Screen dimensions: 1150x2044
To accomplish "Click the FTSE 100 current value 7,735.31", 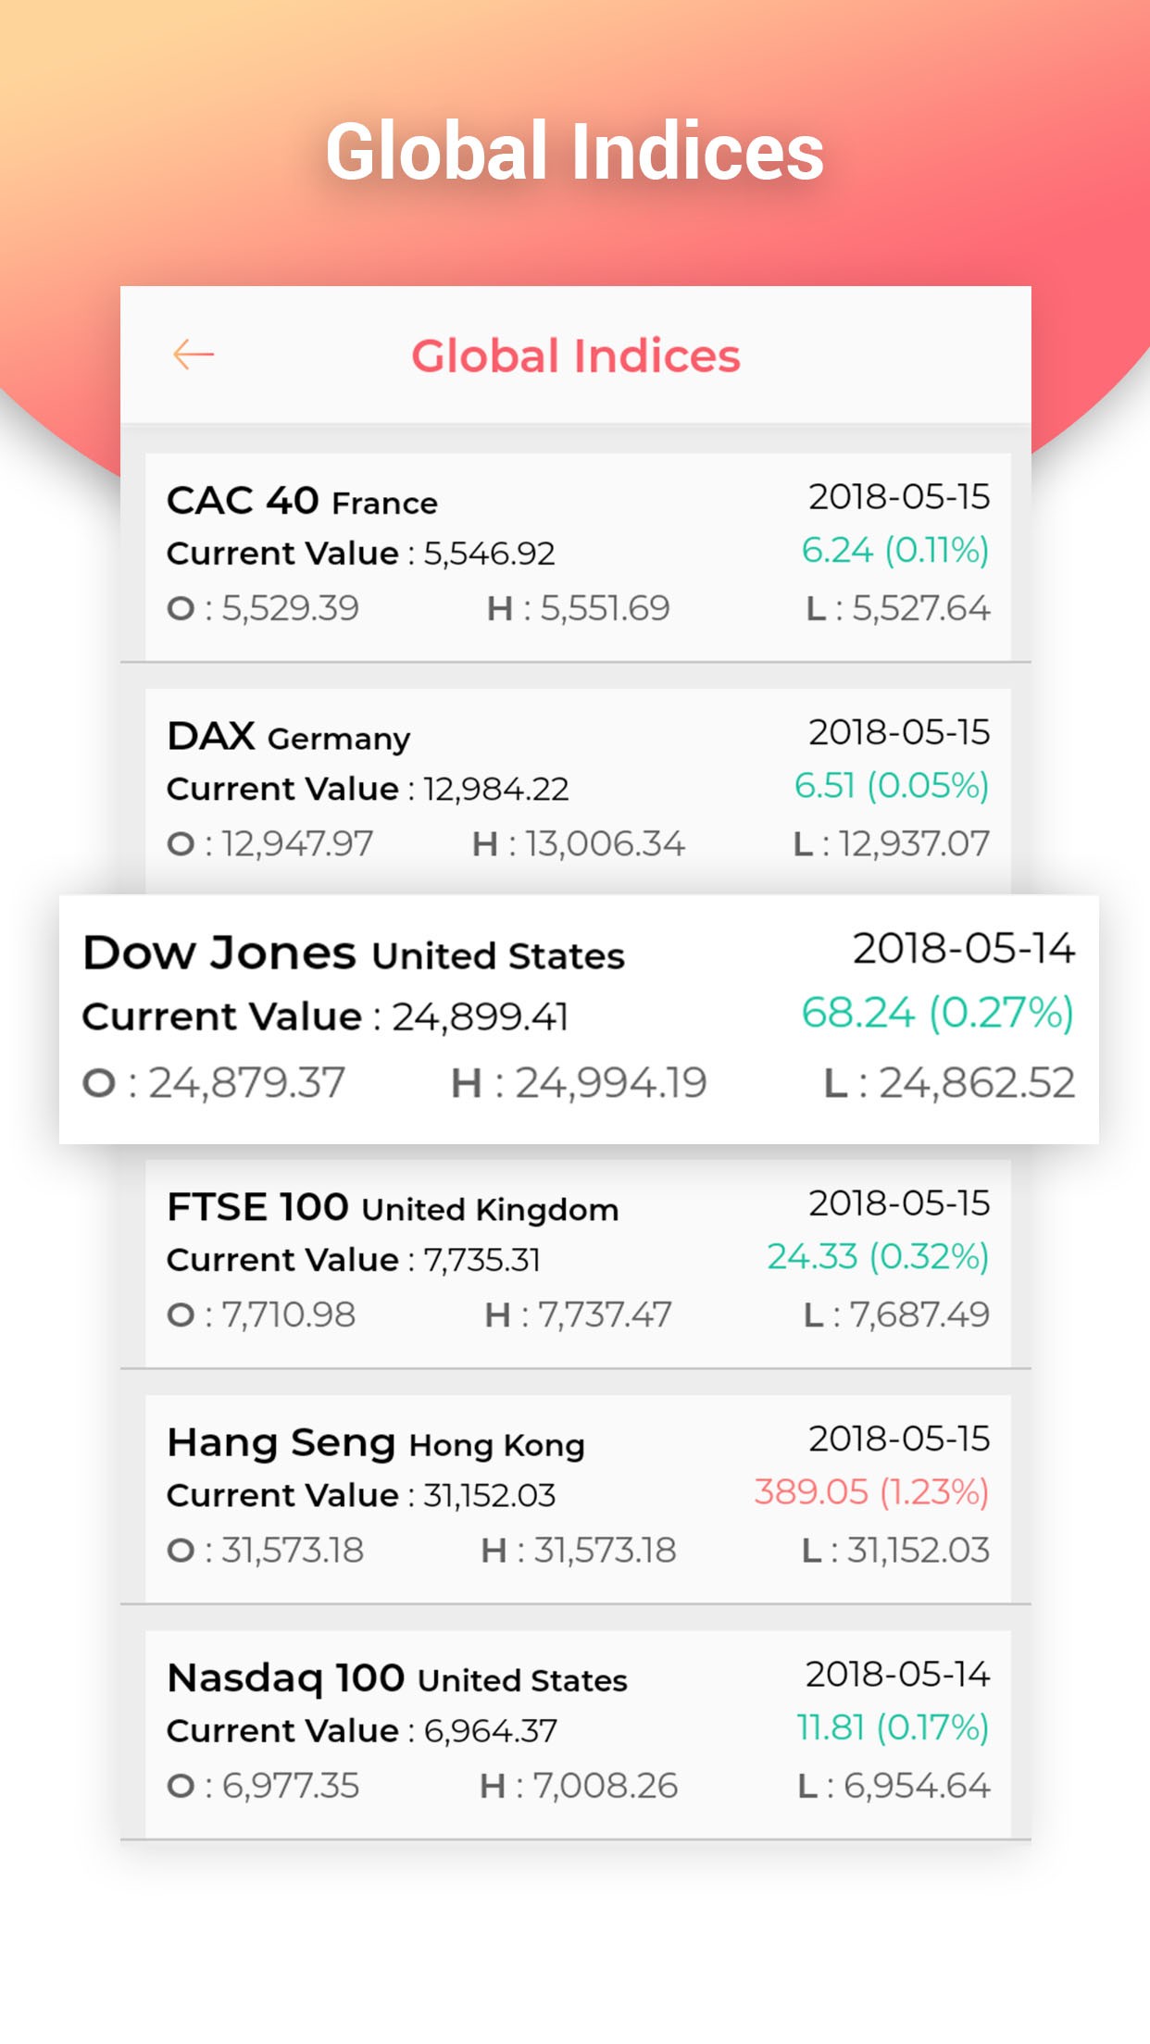I will 481,1260.
